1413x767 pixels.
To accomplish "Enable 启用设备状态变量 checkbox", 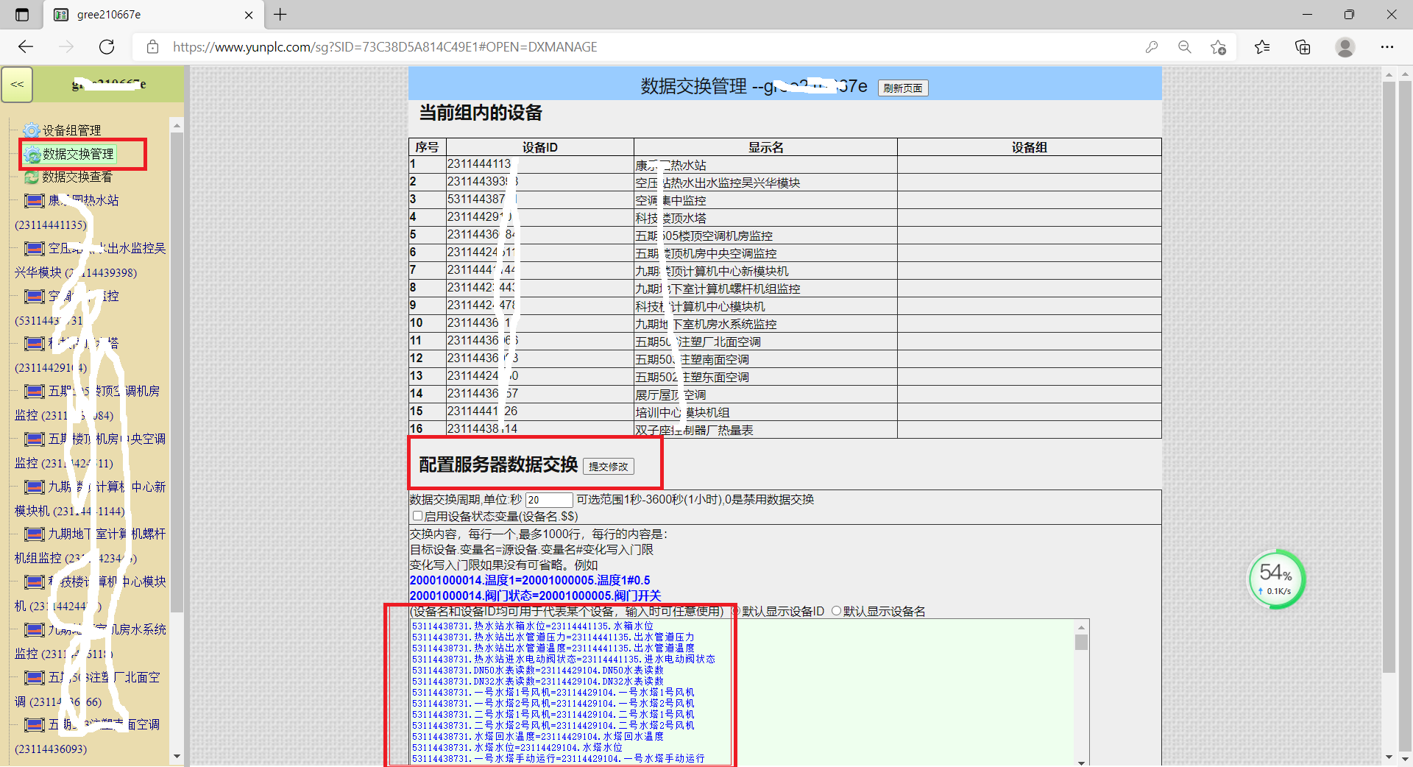I will click(417, 516).
